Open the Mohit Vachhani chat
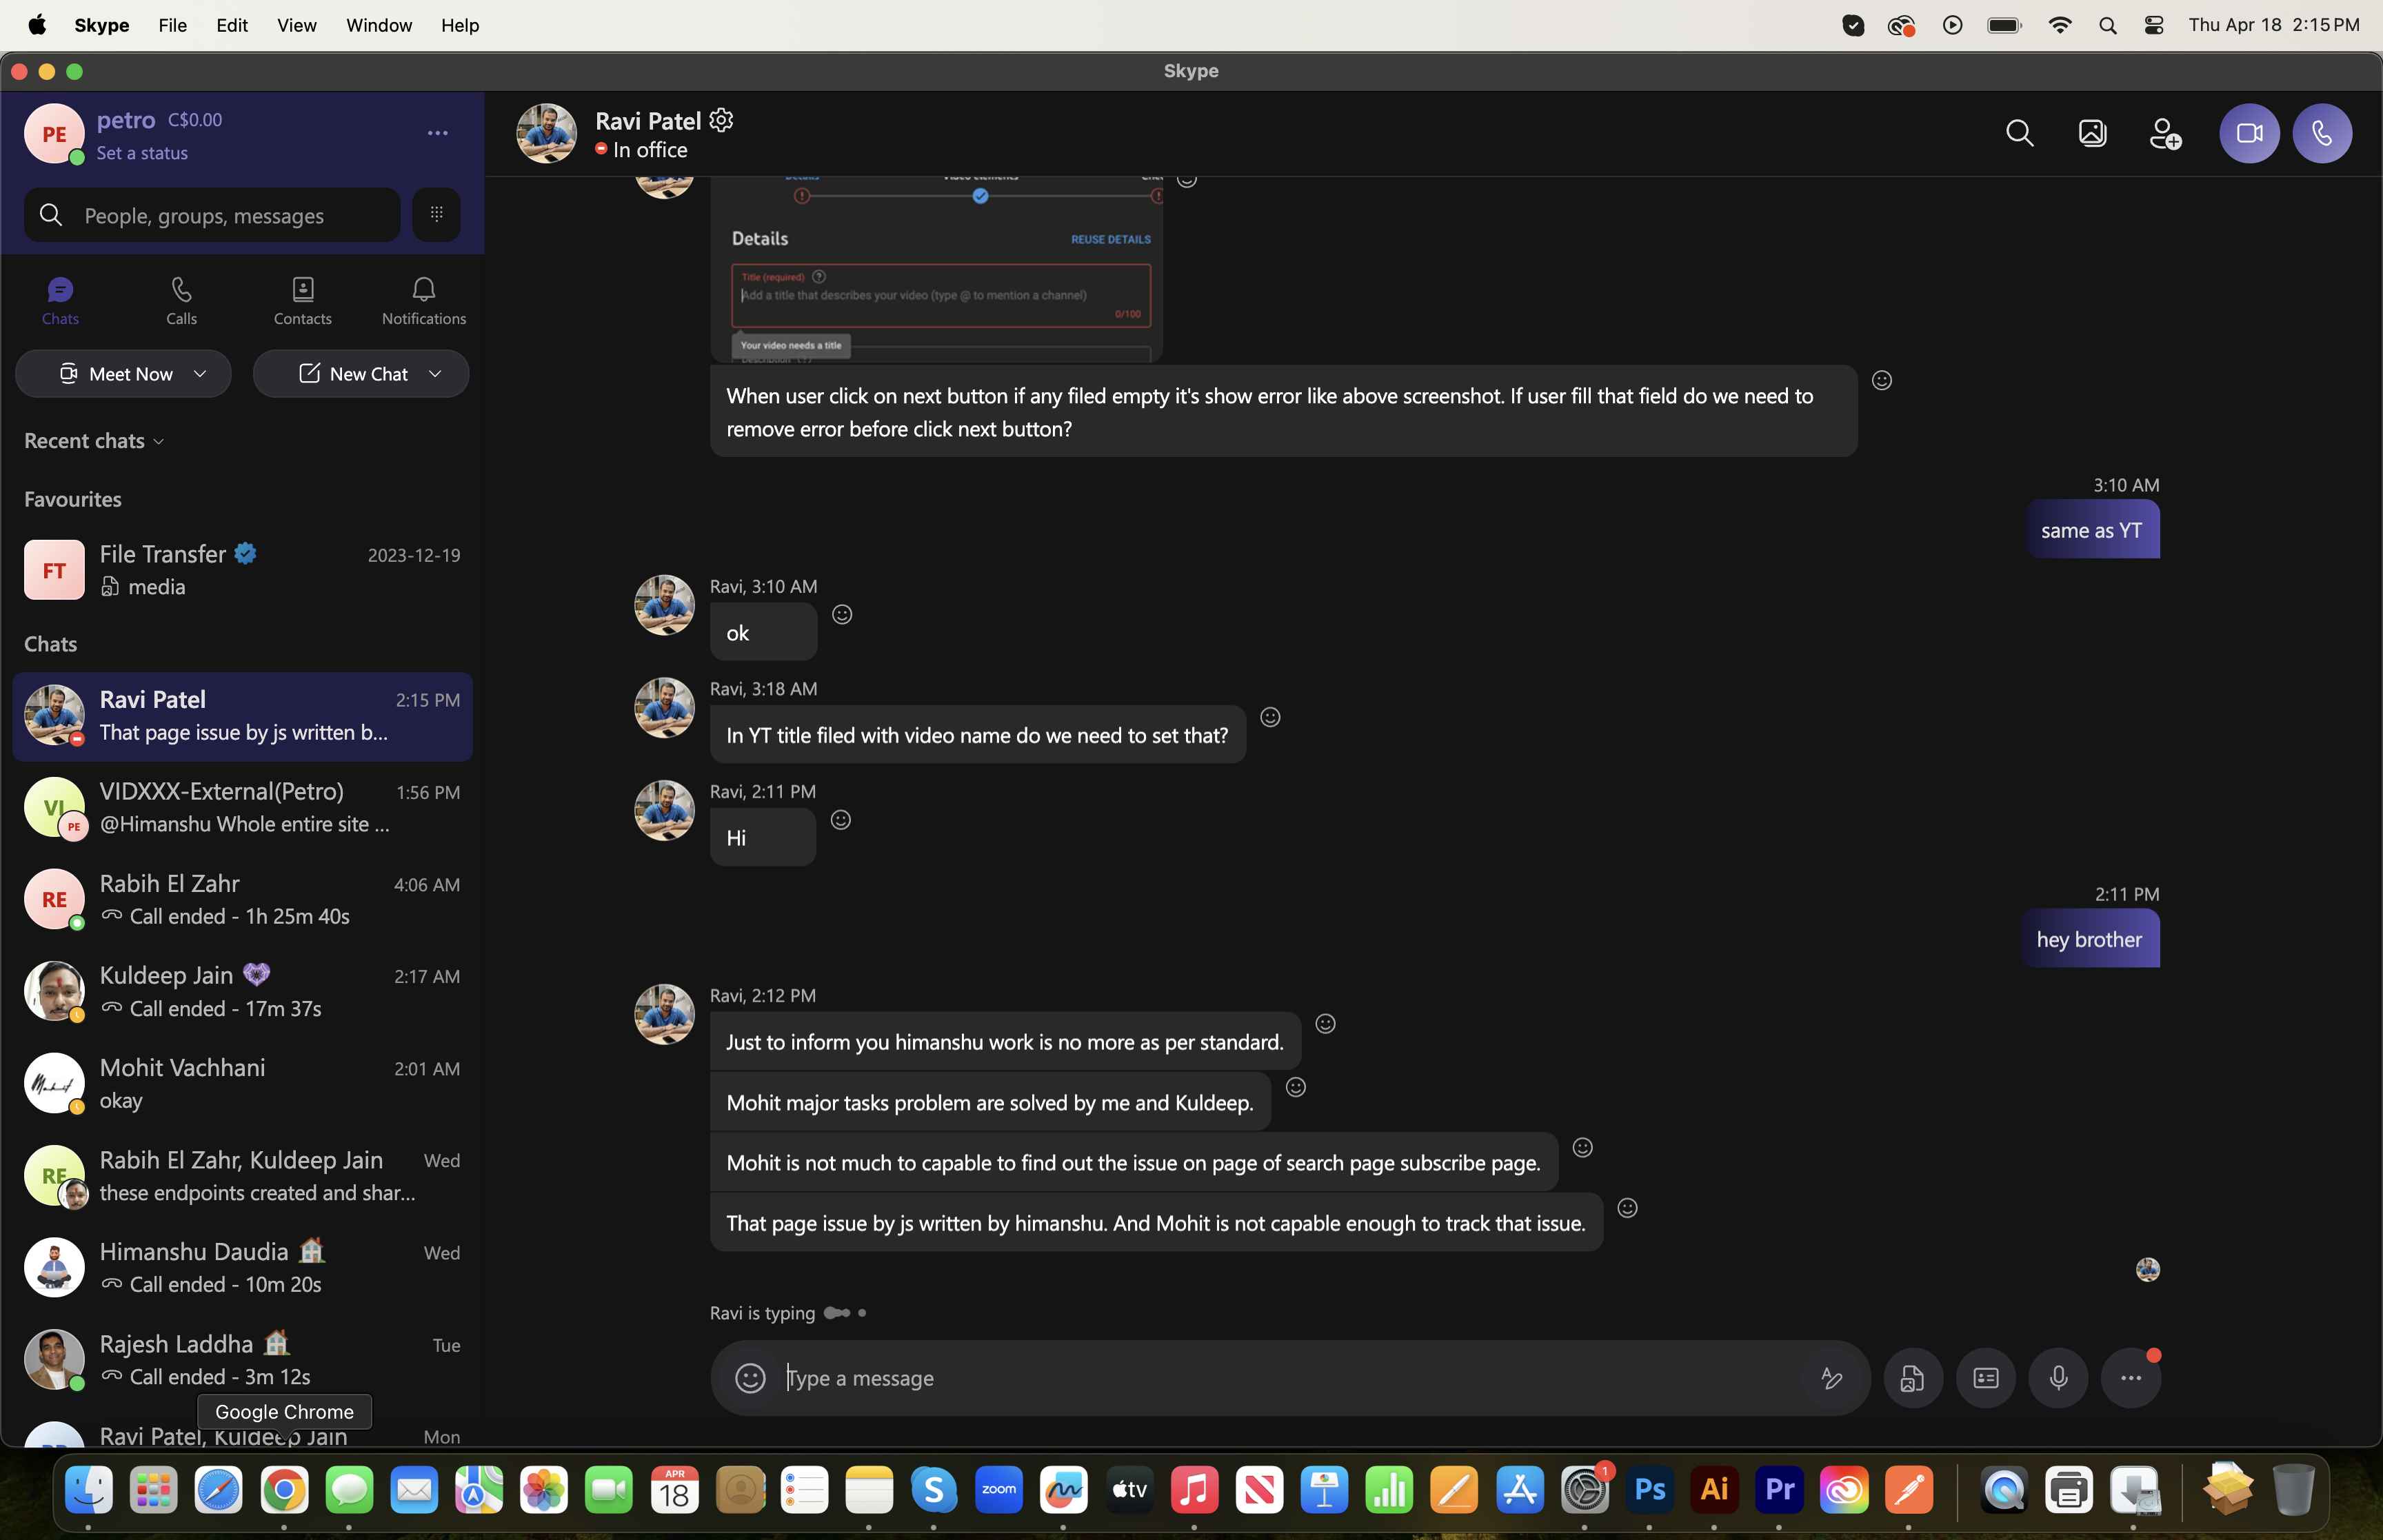Viewport: 2383px width, 1540px height. pyautogui.click(x=242, y=1084)
